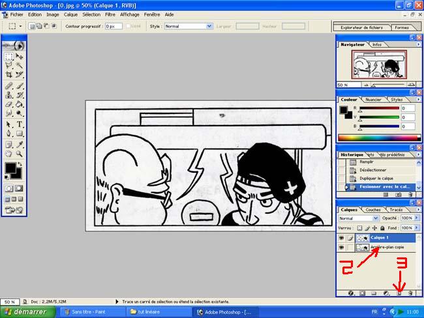Open the Explorateur de fichiers tab

(x=361, y=27)
